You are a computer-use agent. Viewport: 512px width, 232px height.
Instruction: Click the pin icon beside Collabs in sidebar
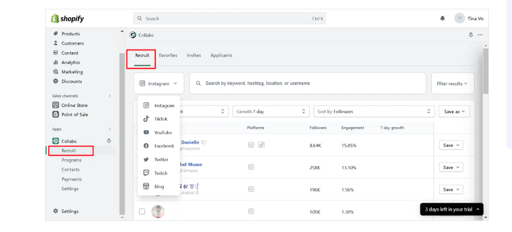coord(109,141)
